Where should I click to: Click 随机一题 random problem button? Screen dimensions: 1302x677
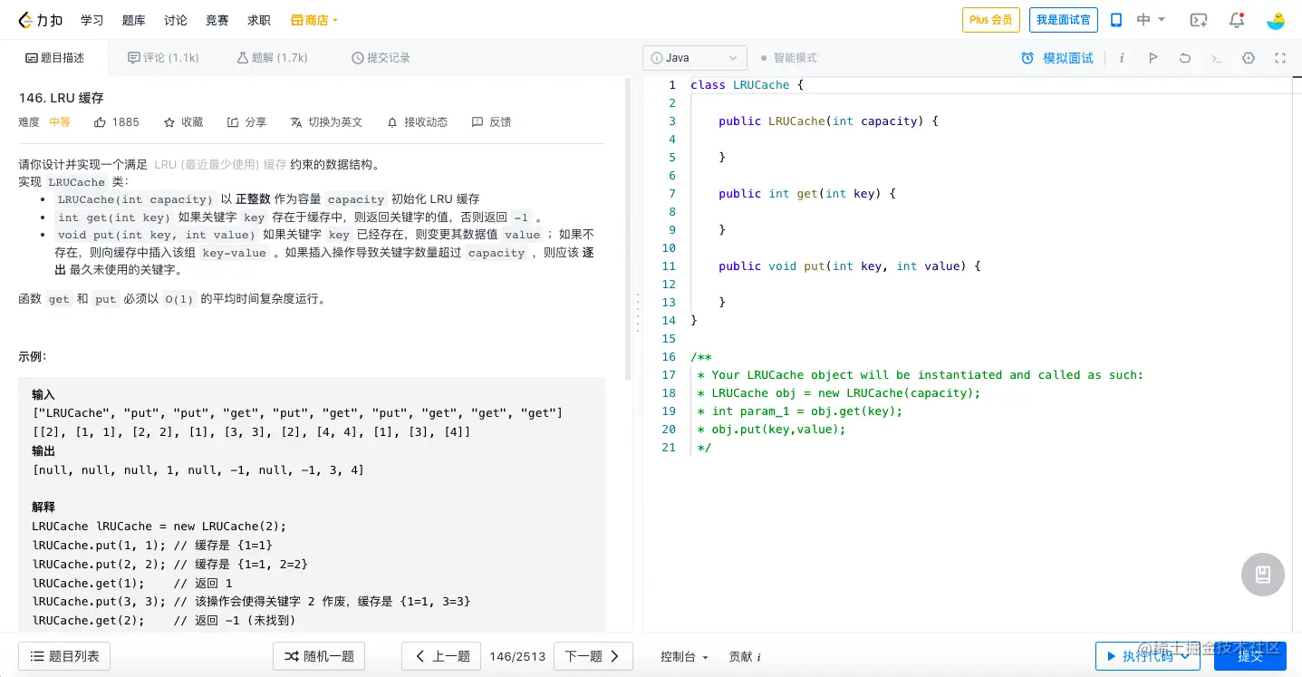point(319,656)
